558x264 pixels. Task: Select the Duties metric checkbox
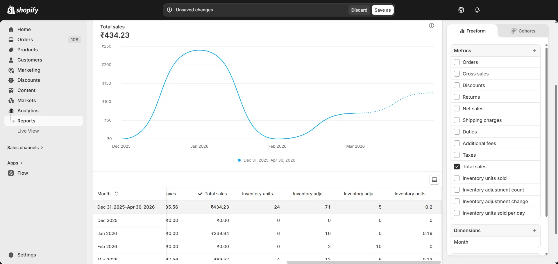coord(457,132)
